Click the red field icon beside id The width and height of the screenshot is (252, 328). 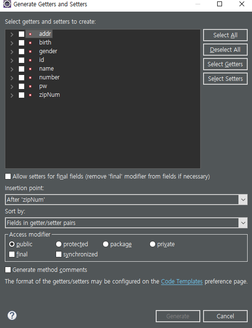30,60
